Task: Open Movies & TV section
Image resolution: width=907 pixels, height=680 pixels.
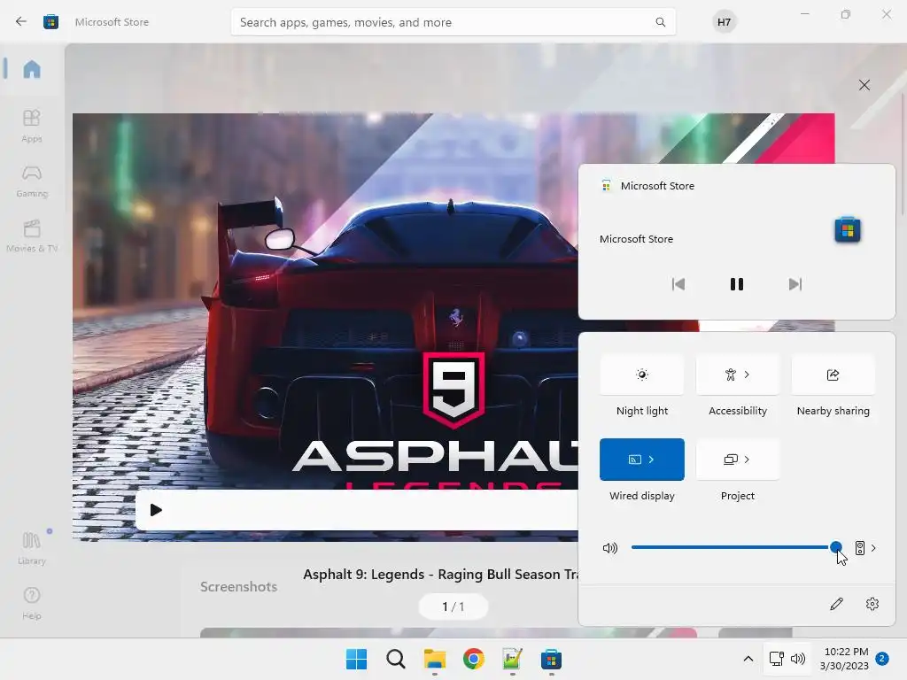Action: click(x=32, y=236)
